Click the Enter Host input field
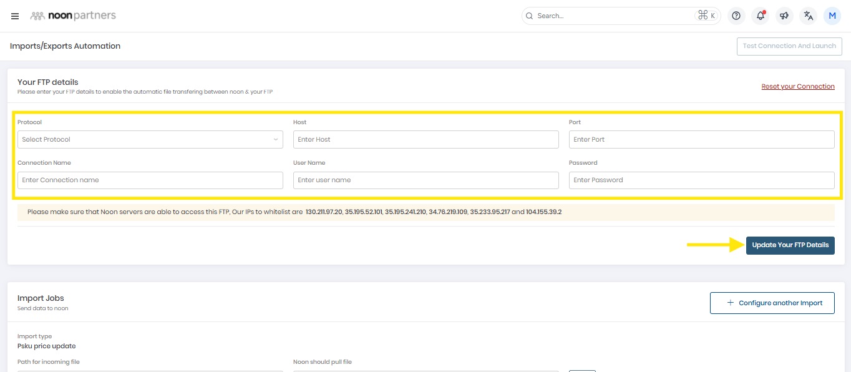851x372 pixels. point(425,140)
